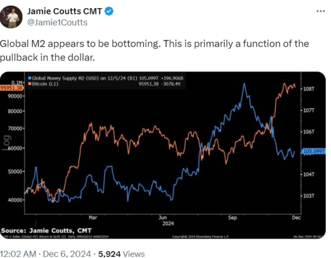This screenshot has height=258, width=331.
Task: Open the tweet's more options menu
Action: click(x=321, y=11)
